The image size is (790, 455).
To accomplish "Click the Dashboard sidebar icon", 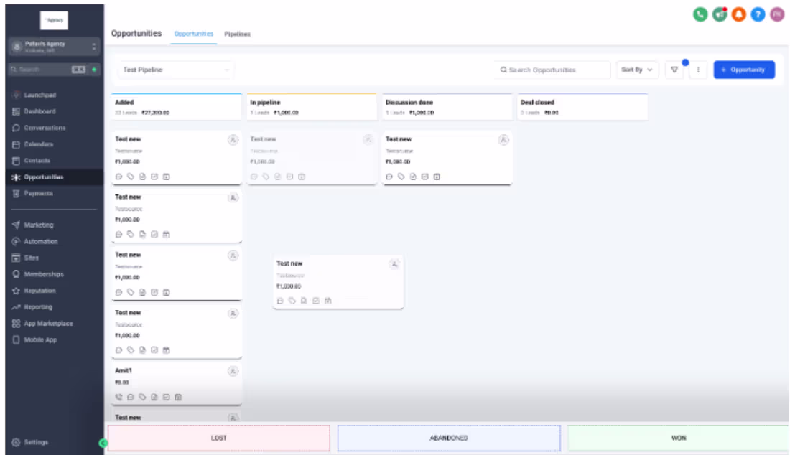I will [16, 111].
